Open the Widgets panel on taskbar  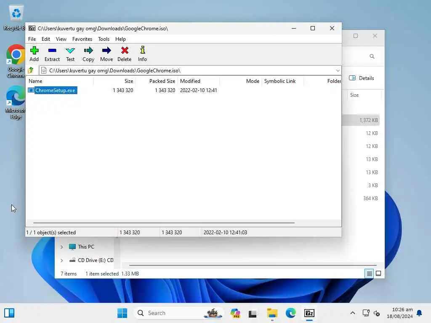(9, 313)
